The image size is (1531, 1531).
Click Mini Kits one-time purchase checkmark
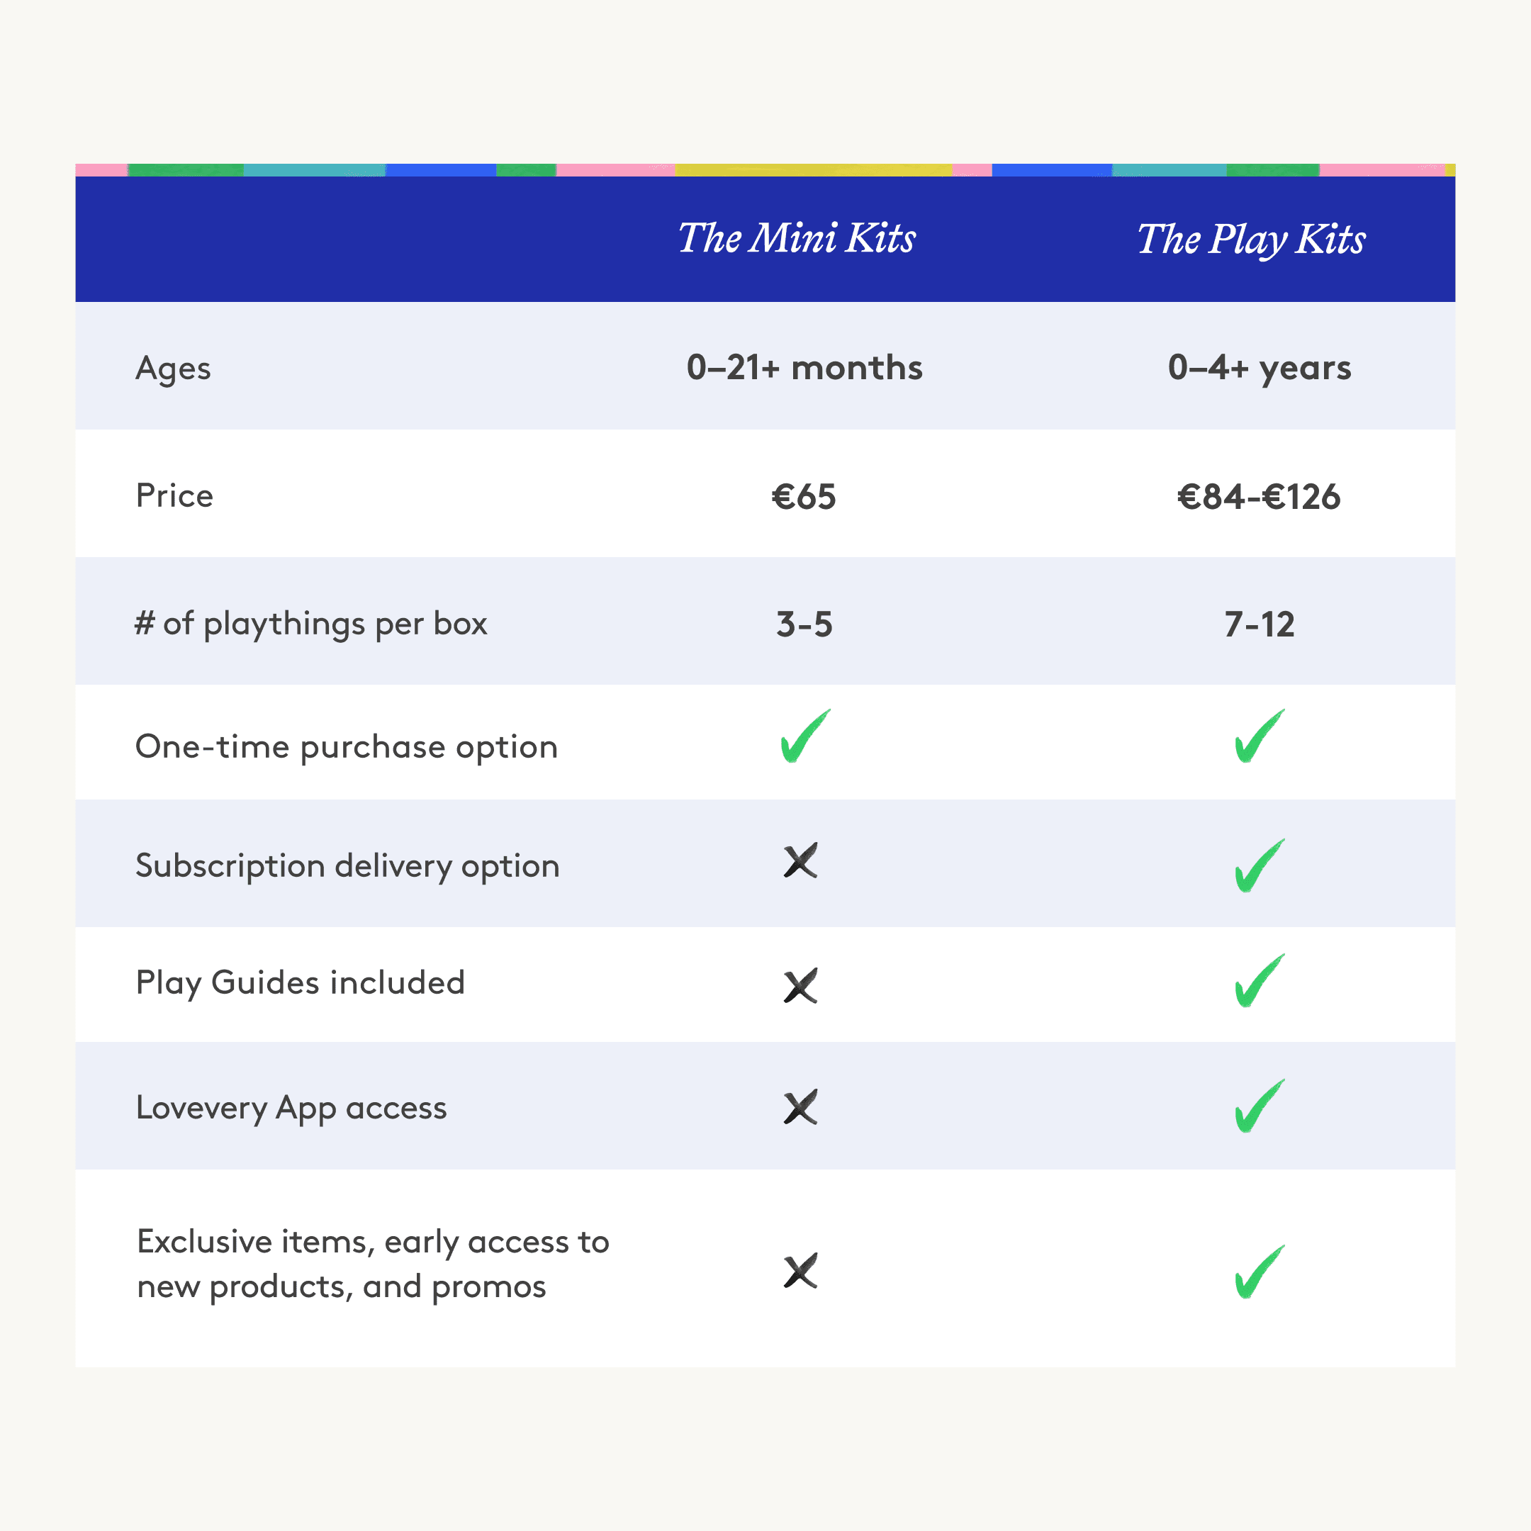coord(804,737)
